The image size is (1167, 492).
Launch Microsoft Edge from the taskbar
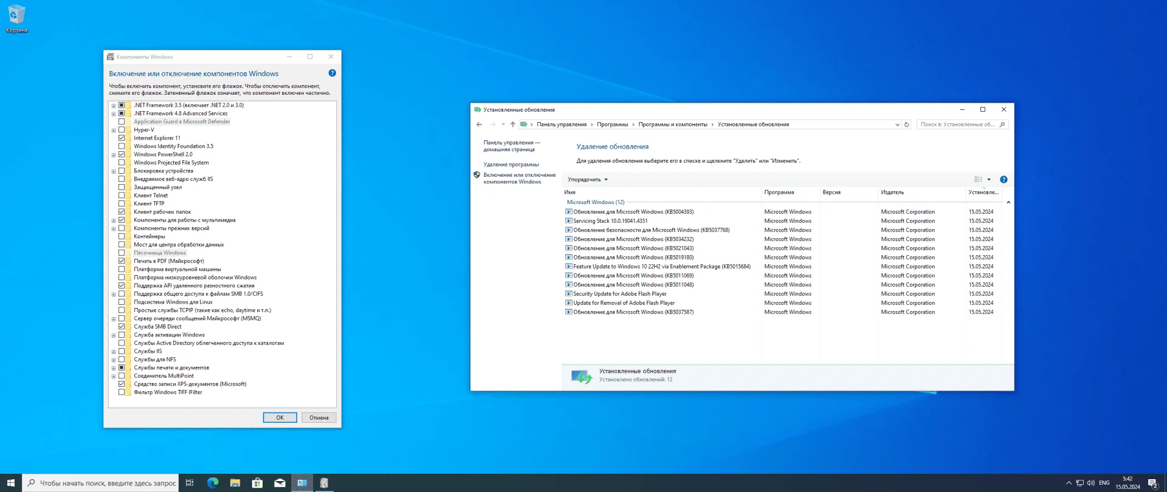tap(212, 483)
